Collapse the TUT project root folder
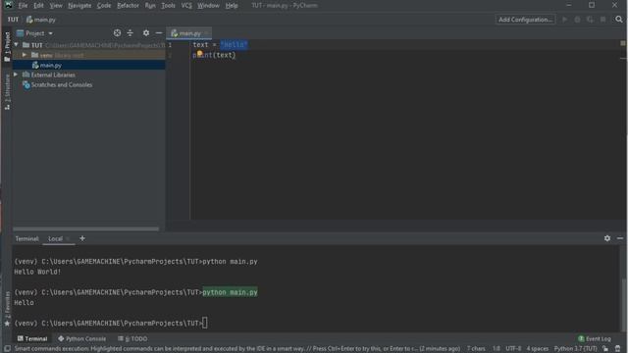Viewport: 628px width, 353px height. [x=17, y=45]
